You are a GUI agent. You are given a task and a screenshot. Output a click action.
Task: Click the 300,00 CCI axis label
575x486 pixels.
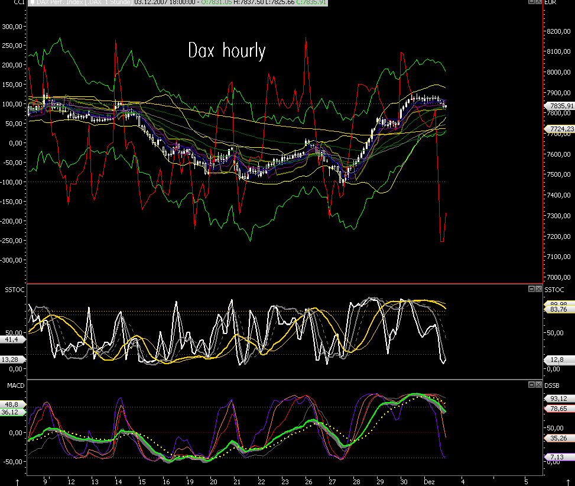[x=12, y=27]
